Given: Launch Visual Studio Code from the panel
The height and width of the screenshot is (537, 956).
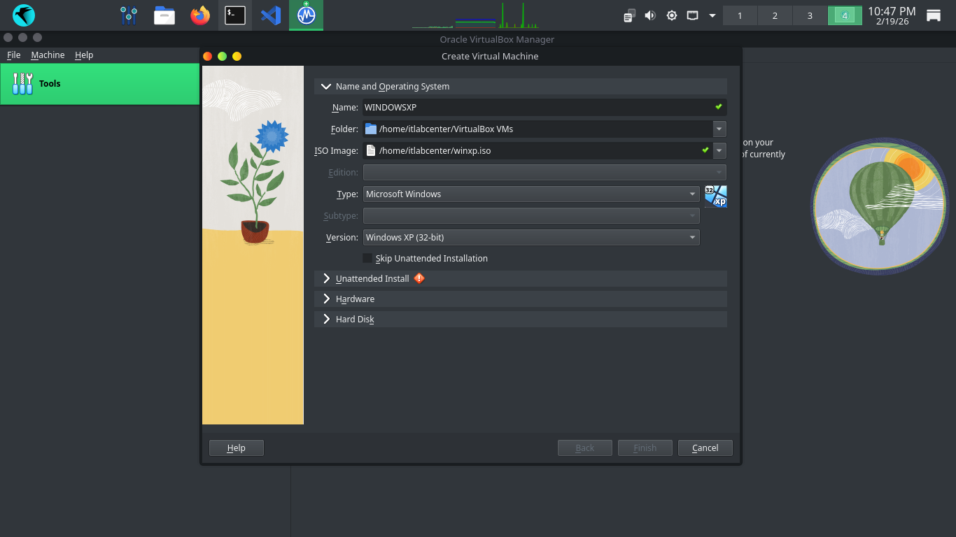Looking at the screenshot, I should pos(271,15).
